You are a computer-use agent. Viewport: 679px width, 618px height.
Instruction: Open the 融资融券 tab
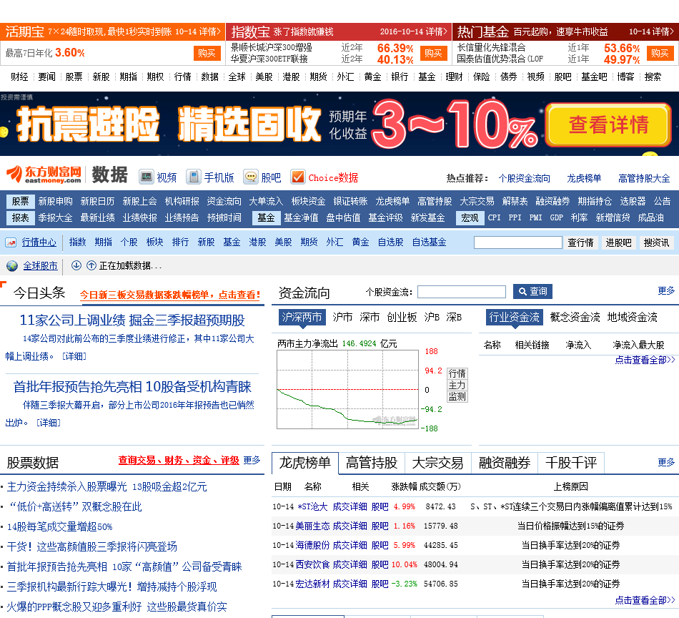[505, 463]
